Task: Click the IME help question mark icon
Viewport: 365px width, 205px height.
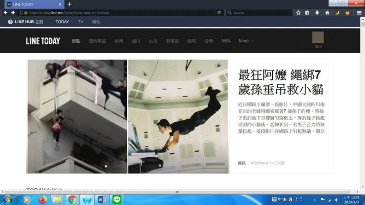Action: tap(296, 199)
